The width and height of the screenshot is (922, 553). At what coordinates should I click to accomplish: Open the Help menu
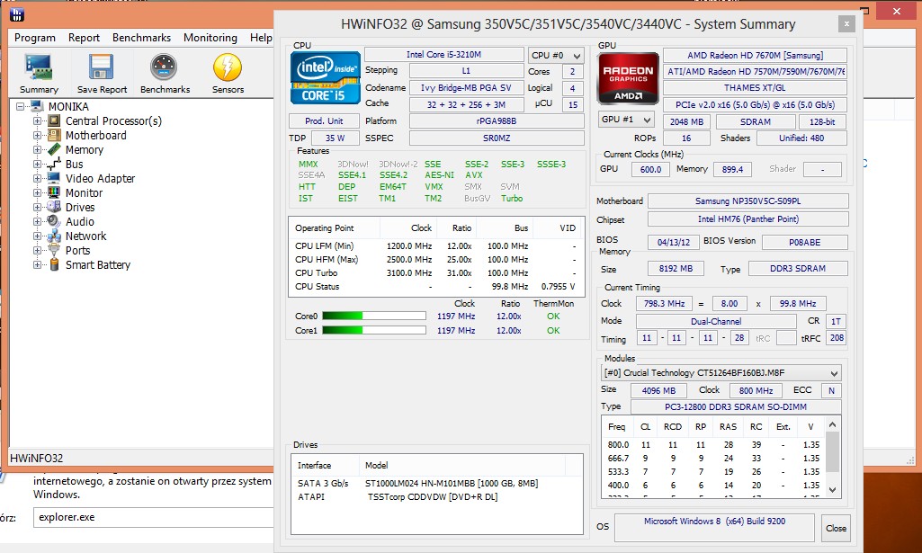[x=261, y=38]
